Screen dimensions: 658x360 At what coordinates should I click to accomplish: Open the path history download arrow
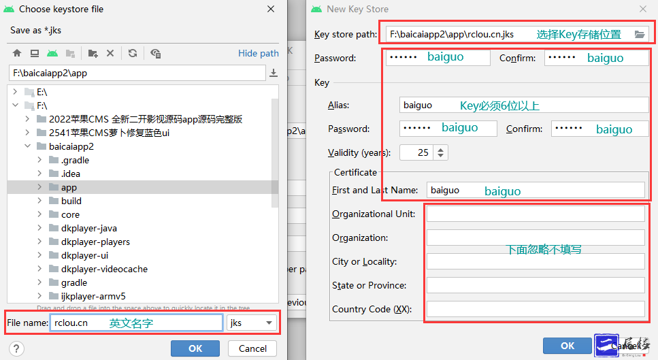point(274,73)
